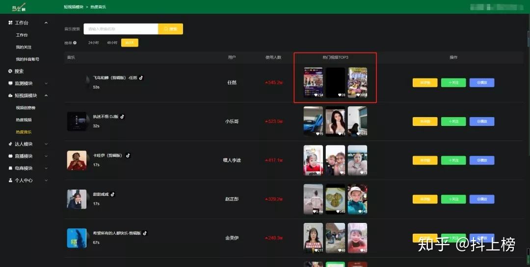Click 短视频模块 in the top breadcrumb
Image resolution: width=530 pixels, height=267 pixels.
click(73, 7)
